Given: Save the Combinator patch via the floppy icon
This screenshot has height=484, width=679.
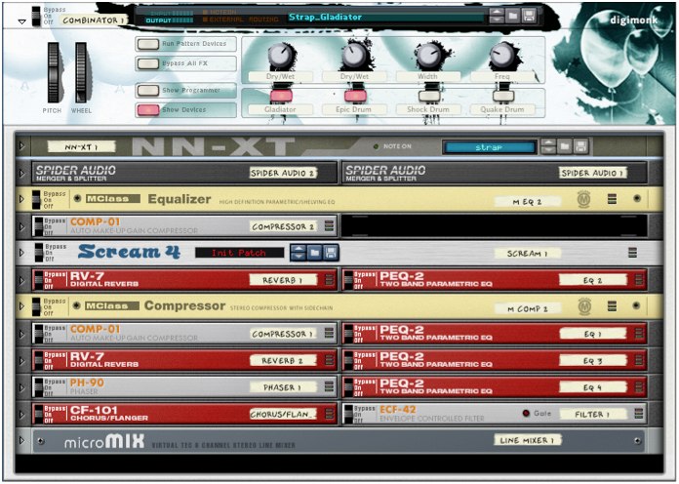Looking at the screenshot, I should (529, 17).
